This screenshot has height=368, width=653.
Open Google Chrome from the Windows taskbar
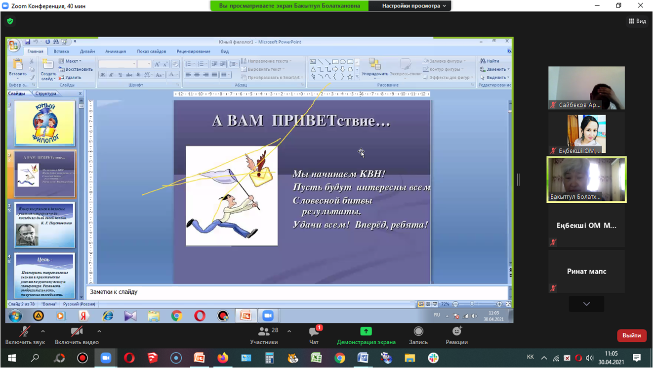339,358
